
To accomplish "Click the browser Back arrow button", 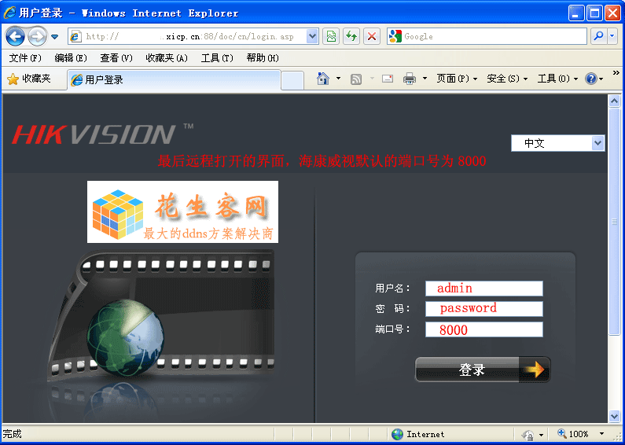I will (15, 36).
